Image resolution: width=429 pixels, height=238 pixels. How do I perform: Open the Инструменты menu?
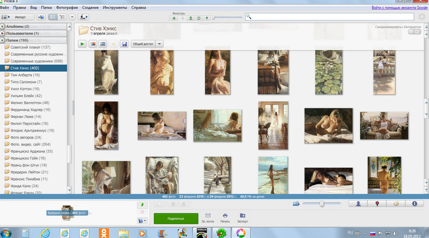tap(115, 7)
